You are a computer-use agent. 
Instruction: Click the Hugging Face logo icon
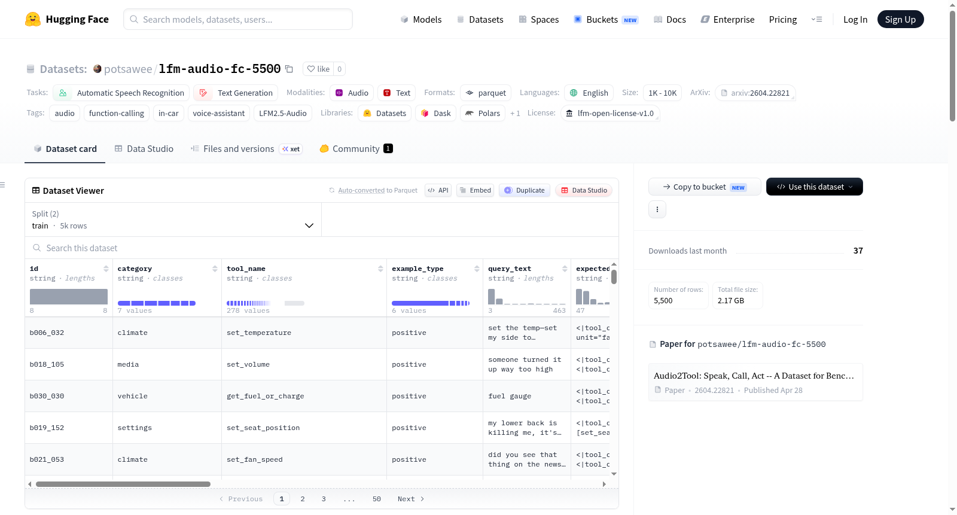(33, 19)
